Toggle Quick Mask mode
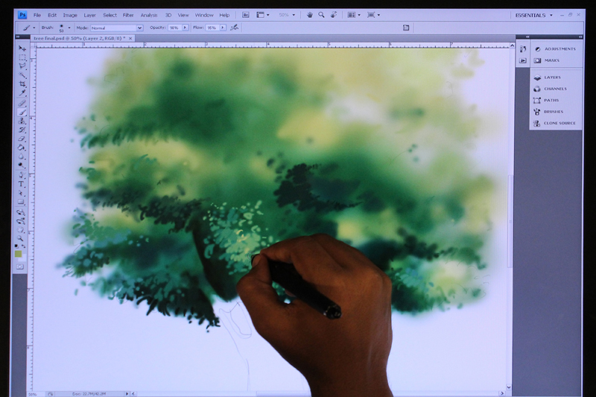Image resolution: width=596 pixels, height=397 pixels. (x=20, y=267)
